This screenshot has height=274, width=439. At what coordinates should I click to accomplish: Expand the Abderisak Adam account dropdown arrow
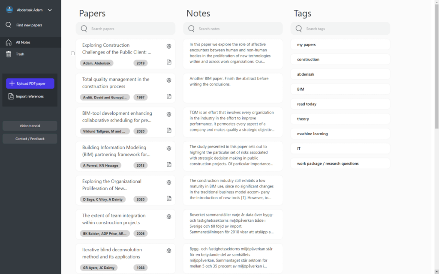[x=50, y=10]
